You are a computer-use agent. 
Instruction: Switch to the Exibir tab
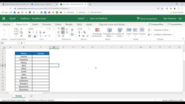pos(79,24)
